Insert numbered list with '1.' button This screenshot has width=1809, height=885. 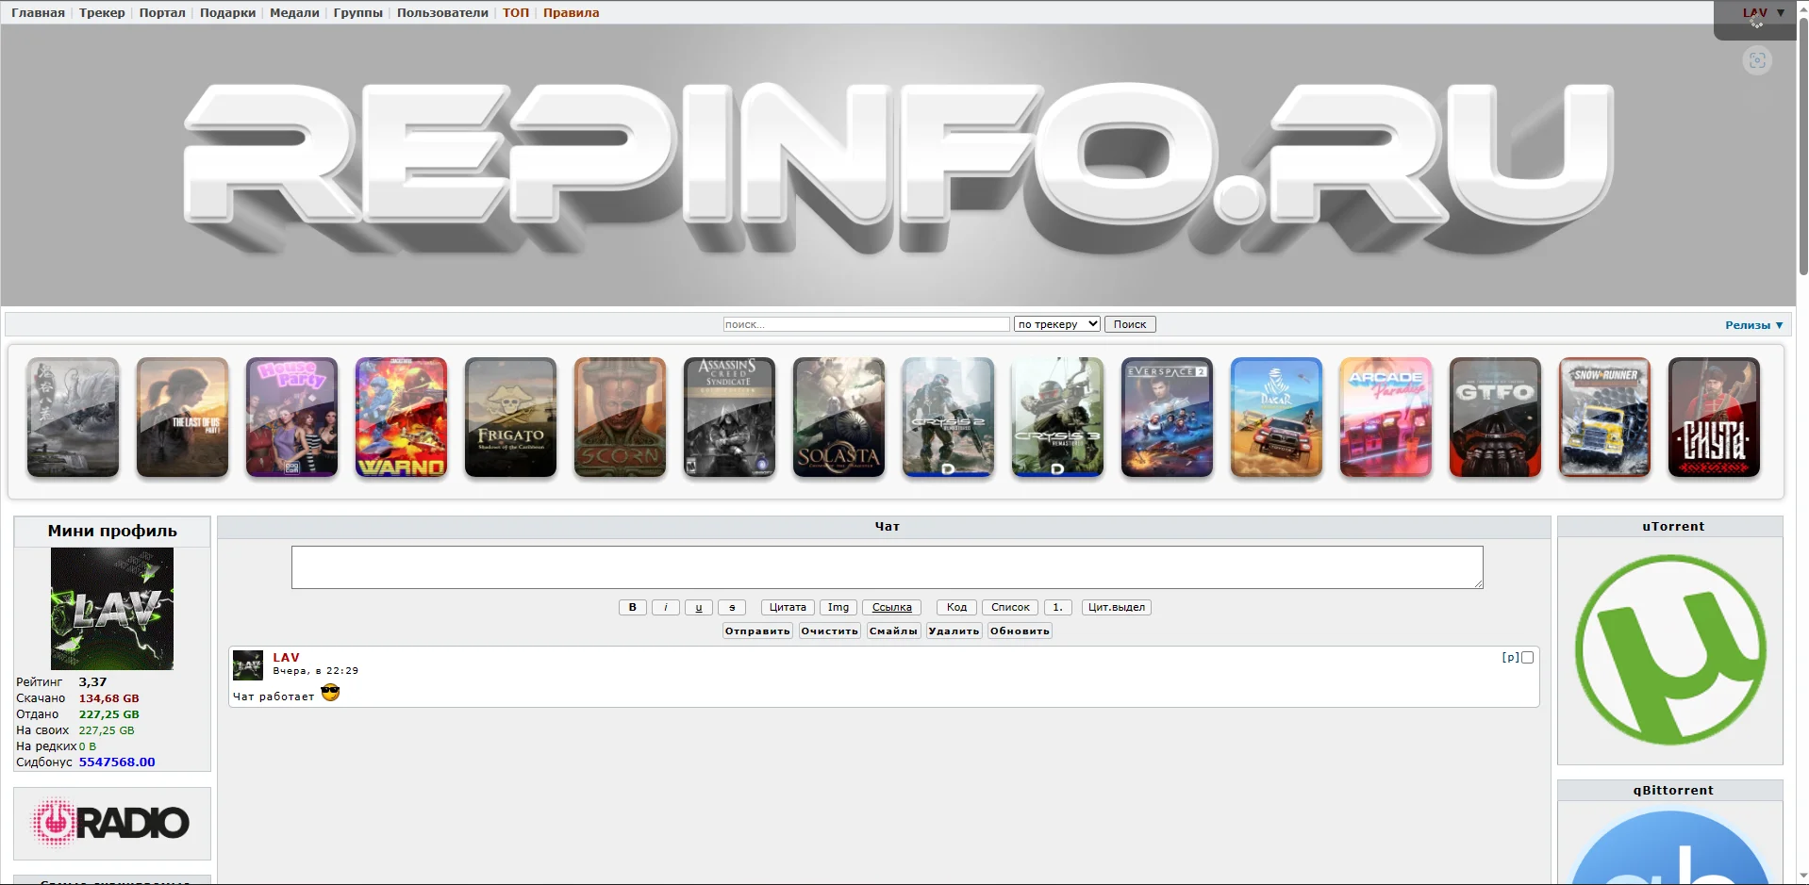[x=1057, y=607]
